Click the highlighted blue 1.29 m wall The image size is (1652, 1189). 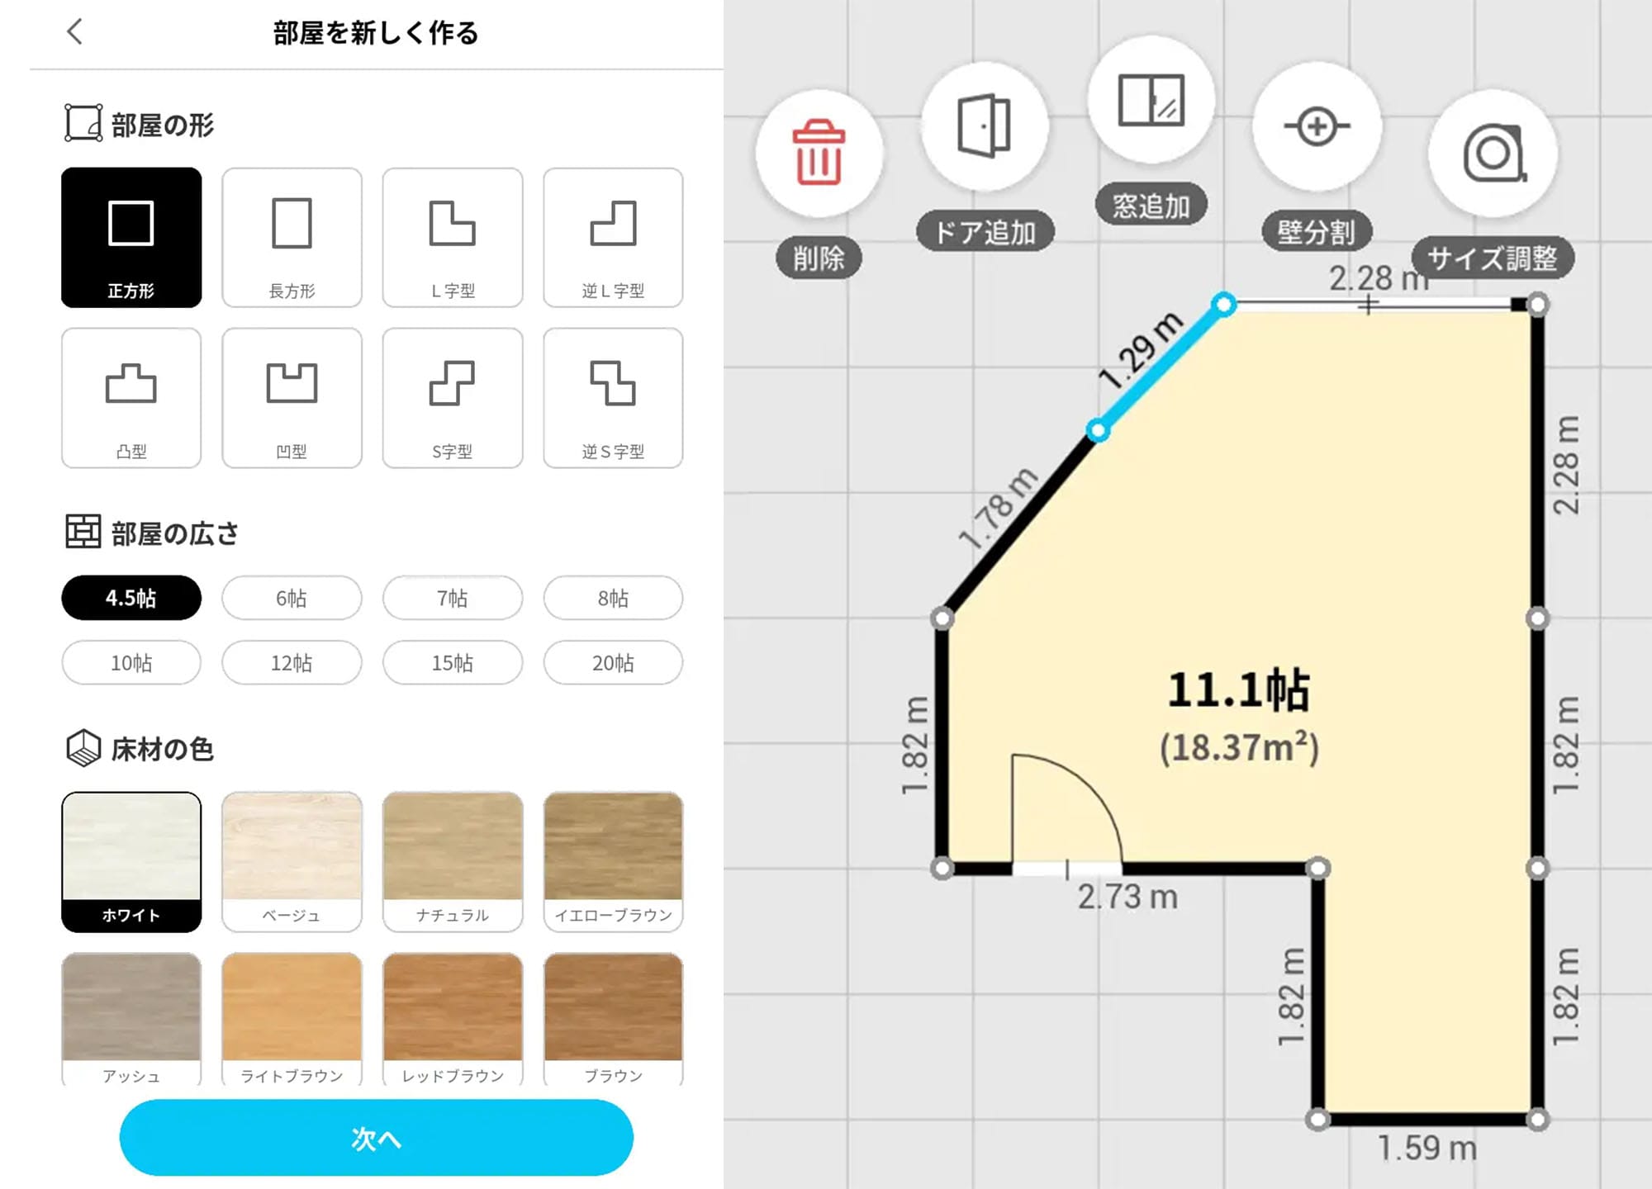pos(1160,367)
